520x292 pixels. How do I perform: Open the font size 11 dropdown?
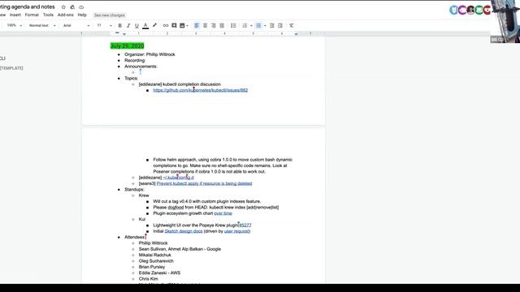(104, 25)
